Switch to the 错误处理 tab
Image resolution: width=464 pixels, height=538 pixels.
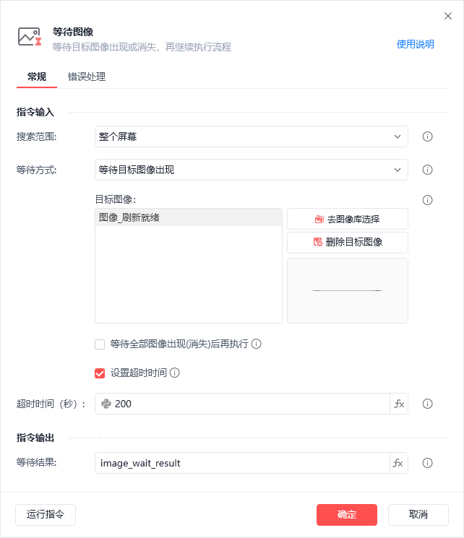tap(87, 77)
